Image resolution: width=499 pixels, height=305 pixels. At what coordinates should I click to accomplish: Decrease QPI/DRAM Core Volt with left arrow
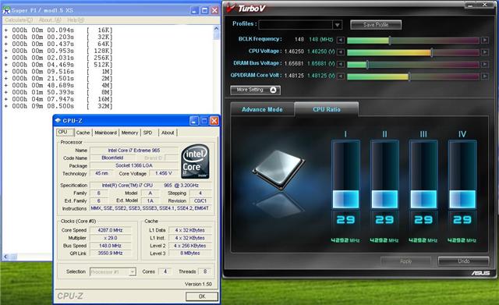[x=340, y=76]
